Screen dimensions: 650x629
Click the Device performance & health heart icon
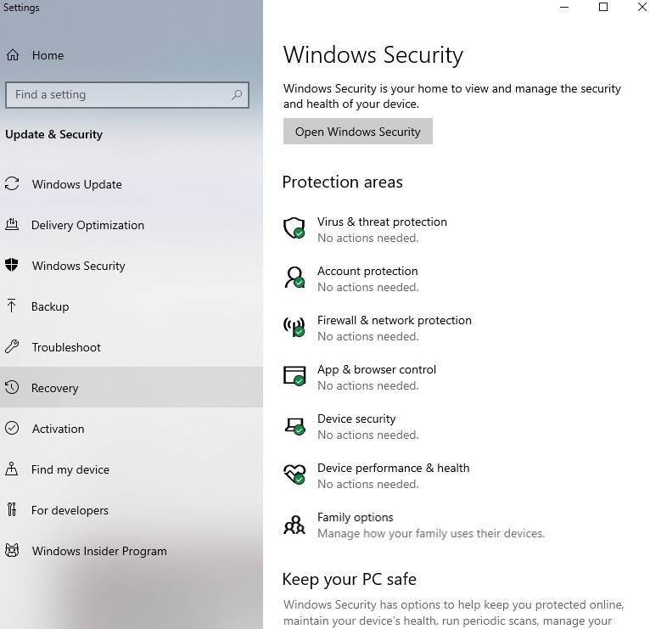pos(294,474)
